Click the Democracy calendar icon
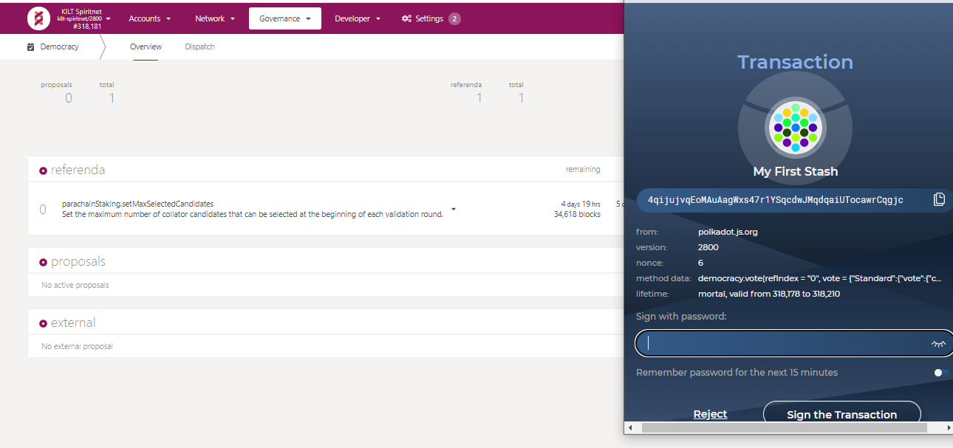Image resolution: width=953 pixels, height=448 pixels. click(x=31, y=46)
